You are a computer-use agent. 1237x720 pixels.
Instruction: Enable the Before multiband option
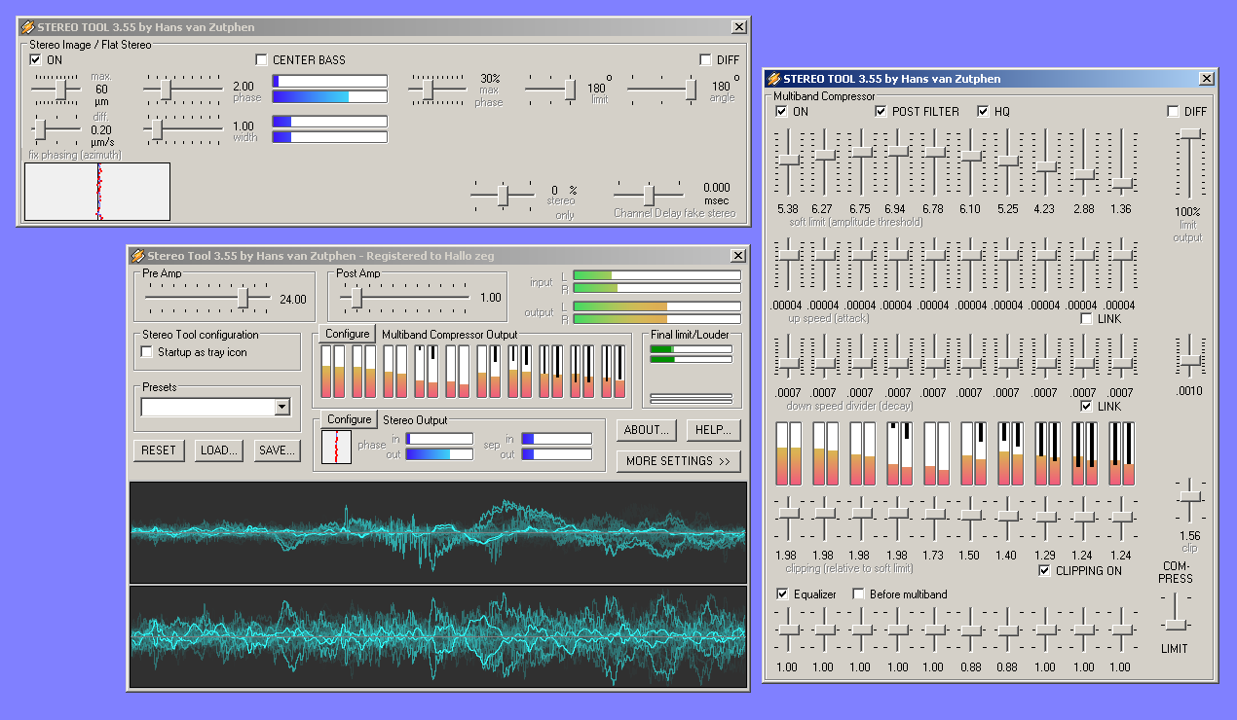click(859, 594)
